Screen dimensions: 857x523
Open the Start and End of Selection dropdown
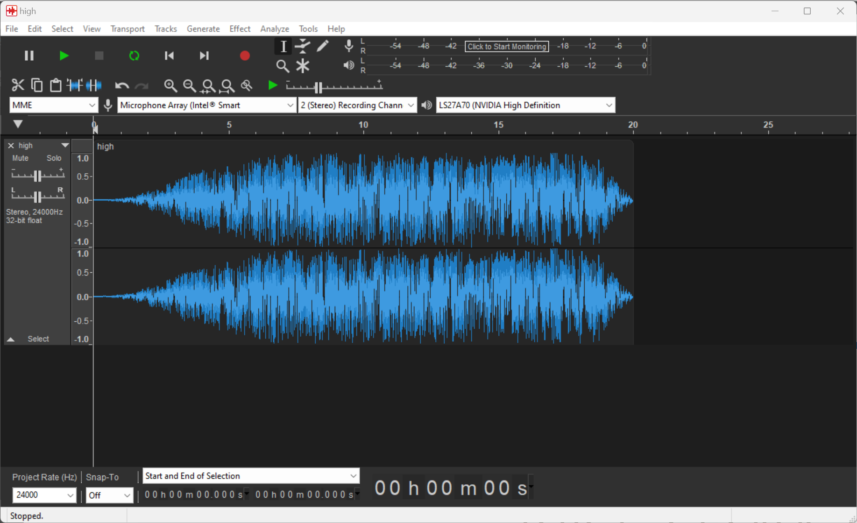tap(251, 476)
